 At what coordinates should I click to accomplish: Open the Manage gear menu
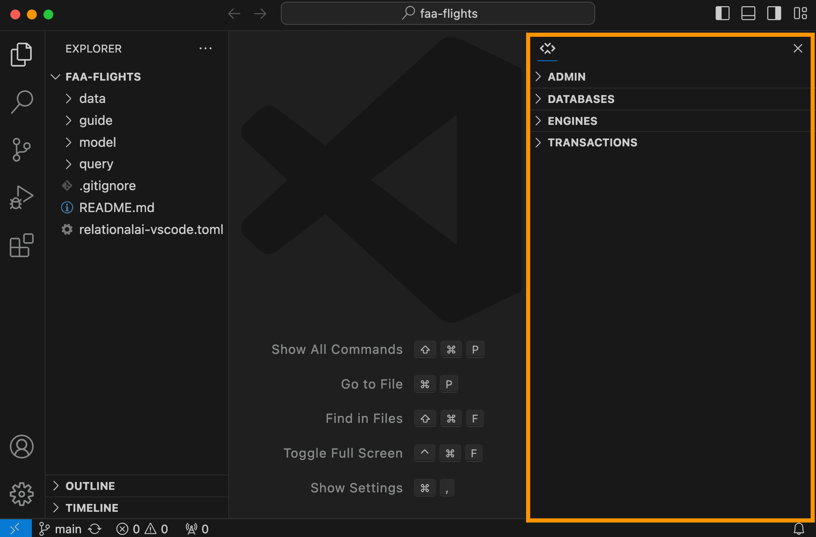[22, 494]
